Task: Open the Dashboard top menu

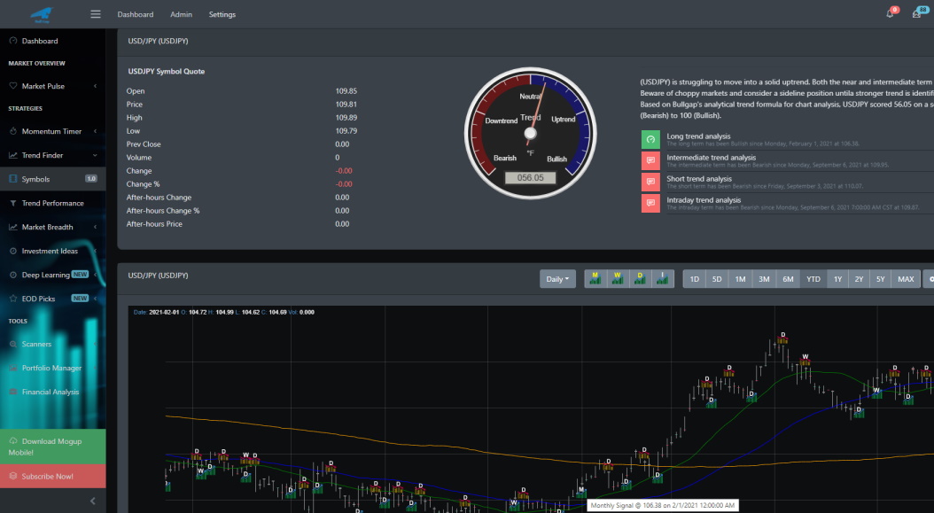Action: pyautogui.click(x=136, y=14)
